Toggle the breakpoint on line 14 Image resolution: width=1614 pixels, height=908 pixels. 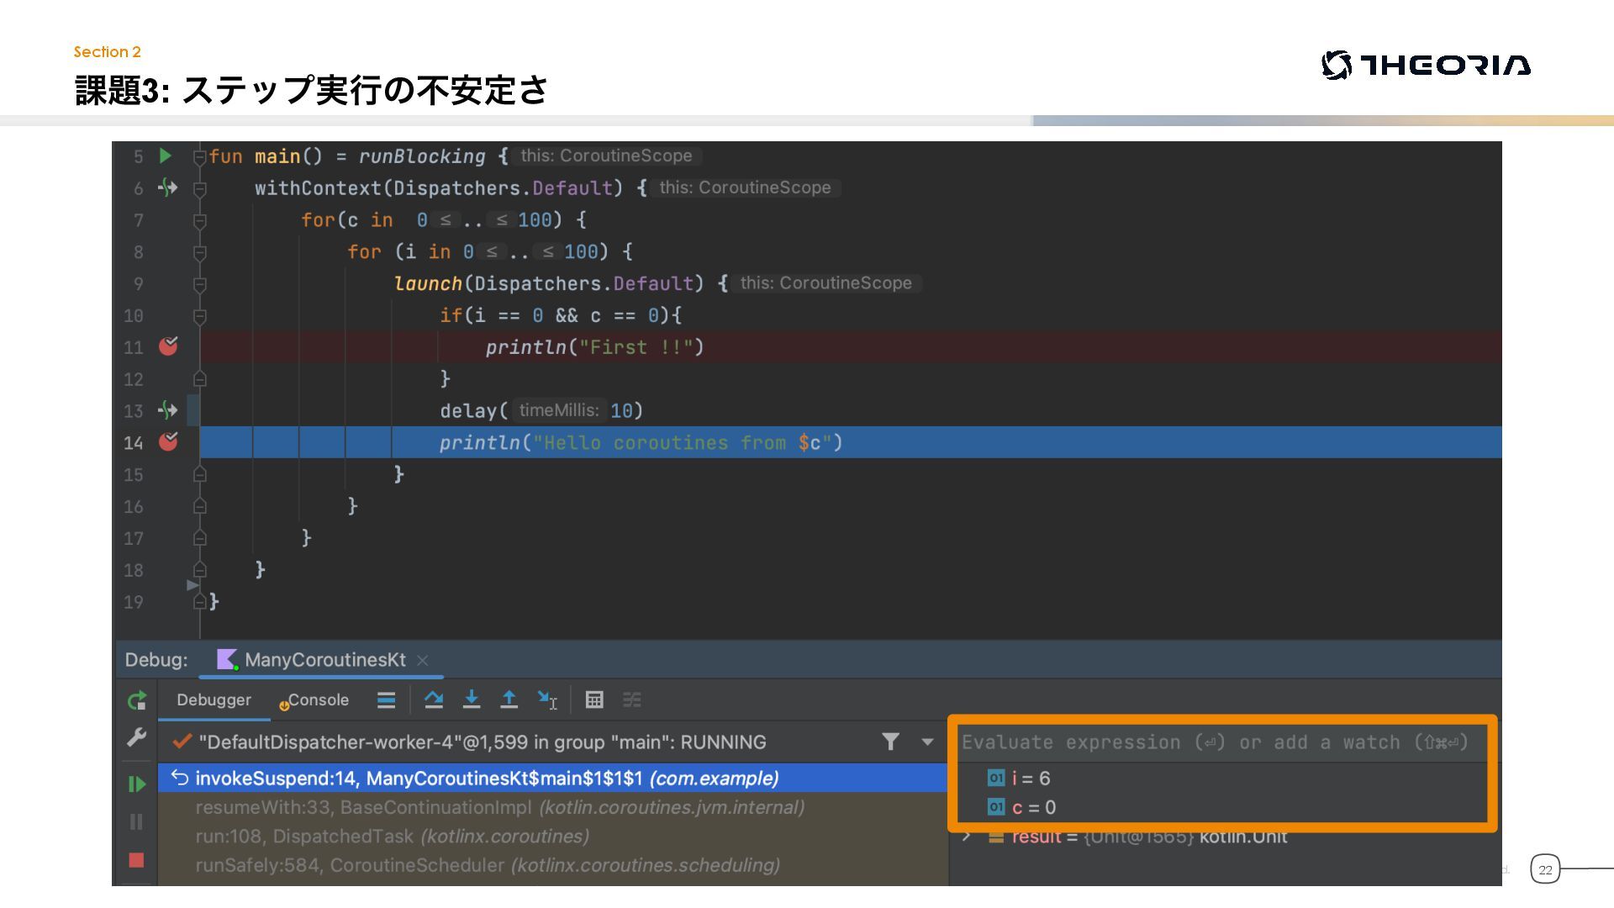click(168, 441)
